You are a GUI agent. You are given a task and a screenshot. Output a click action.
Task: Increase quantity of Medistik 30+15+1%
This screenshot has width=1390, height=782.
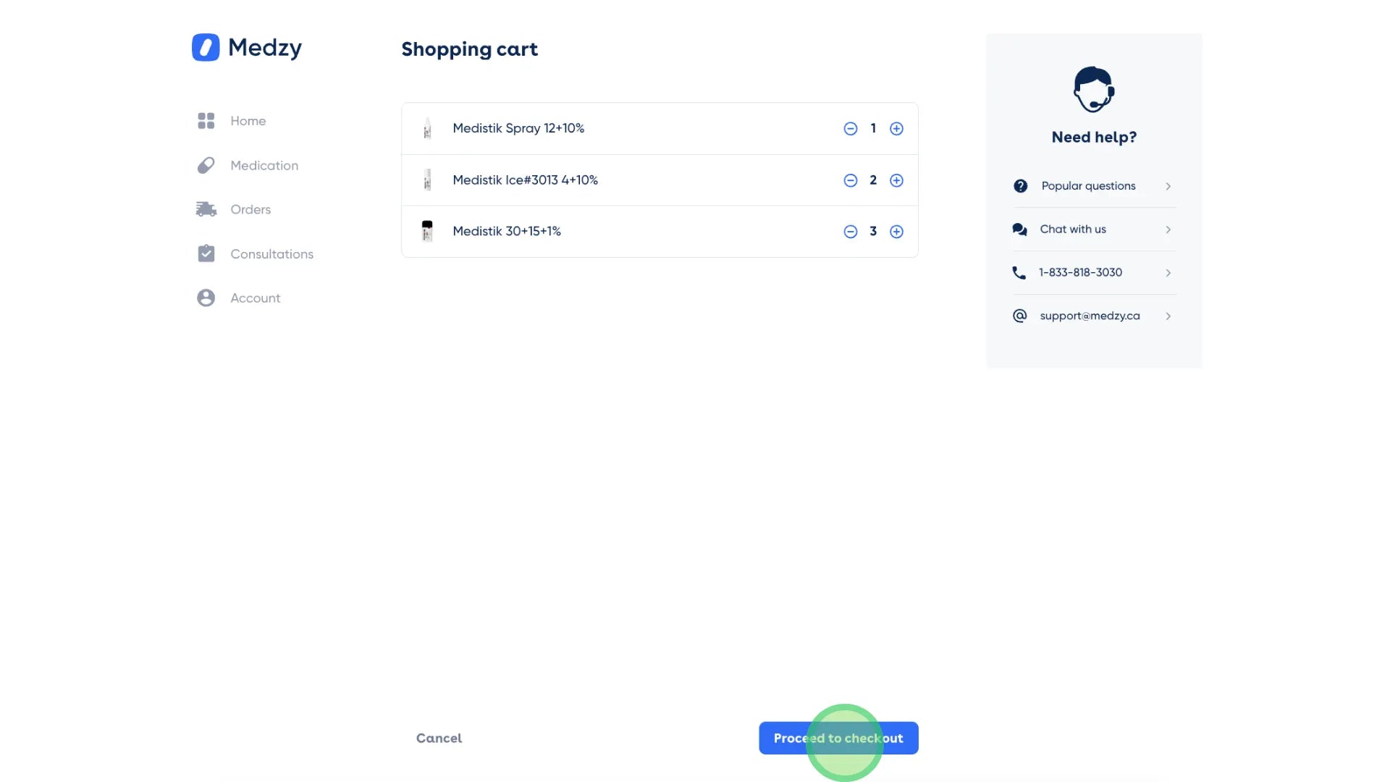[896, 231]
